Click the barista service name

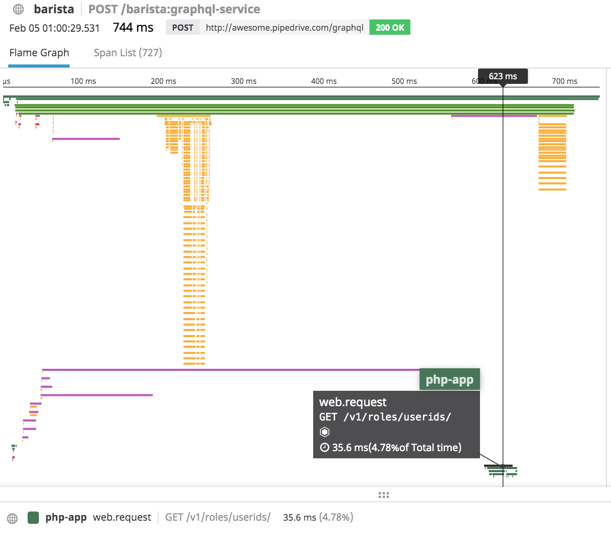pyautogui.click(x=54, y=9)
